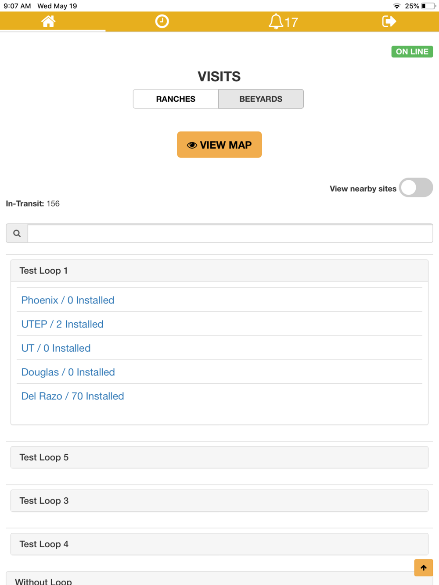Open the clock history icon

click(x=162, y=21)
